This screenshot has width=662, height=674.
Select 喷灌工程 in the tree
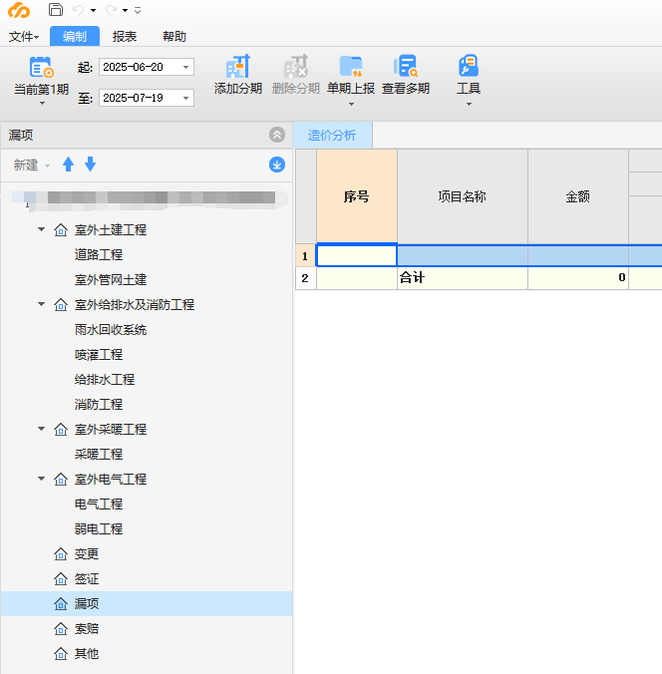pyautogui.click(x=99, y=355)
